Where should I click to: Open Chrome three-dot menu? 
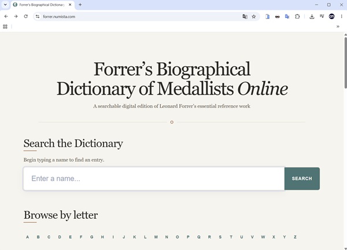(x=341, y=16)
